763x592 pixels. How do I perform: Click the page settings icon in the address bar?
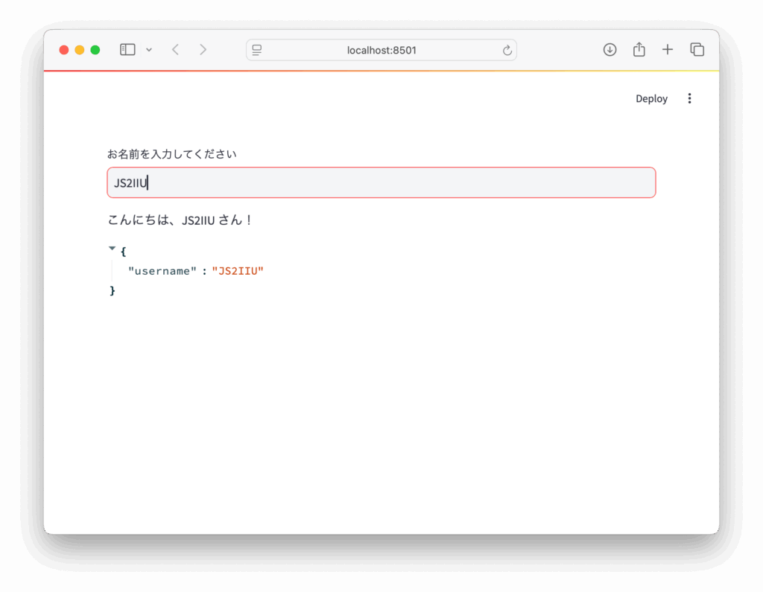tap(257, 49)
